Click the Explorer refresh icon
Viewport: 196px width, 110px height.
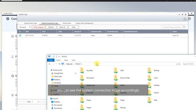click(179, 64)
